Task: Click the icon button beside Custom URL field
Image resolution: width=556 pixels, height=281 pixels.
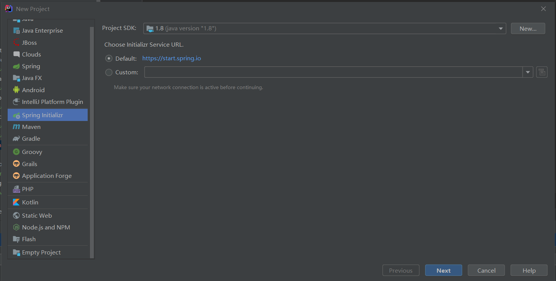Action: tap(542, 72)
